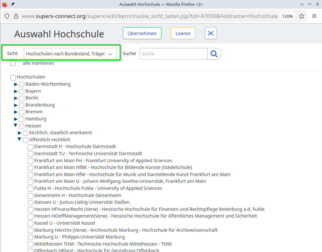Click the Firefox logo in title bar
This screenshot has width=322, height=252.
(5, 4)
